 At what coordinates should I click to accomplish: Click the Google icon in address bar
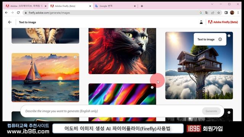pos(201,13)
